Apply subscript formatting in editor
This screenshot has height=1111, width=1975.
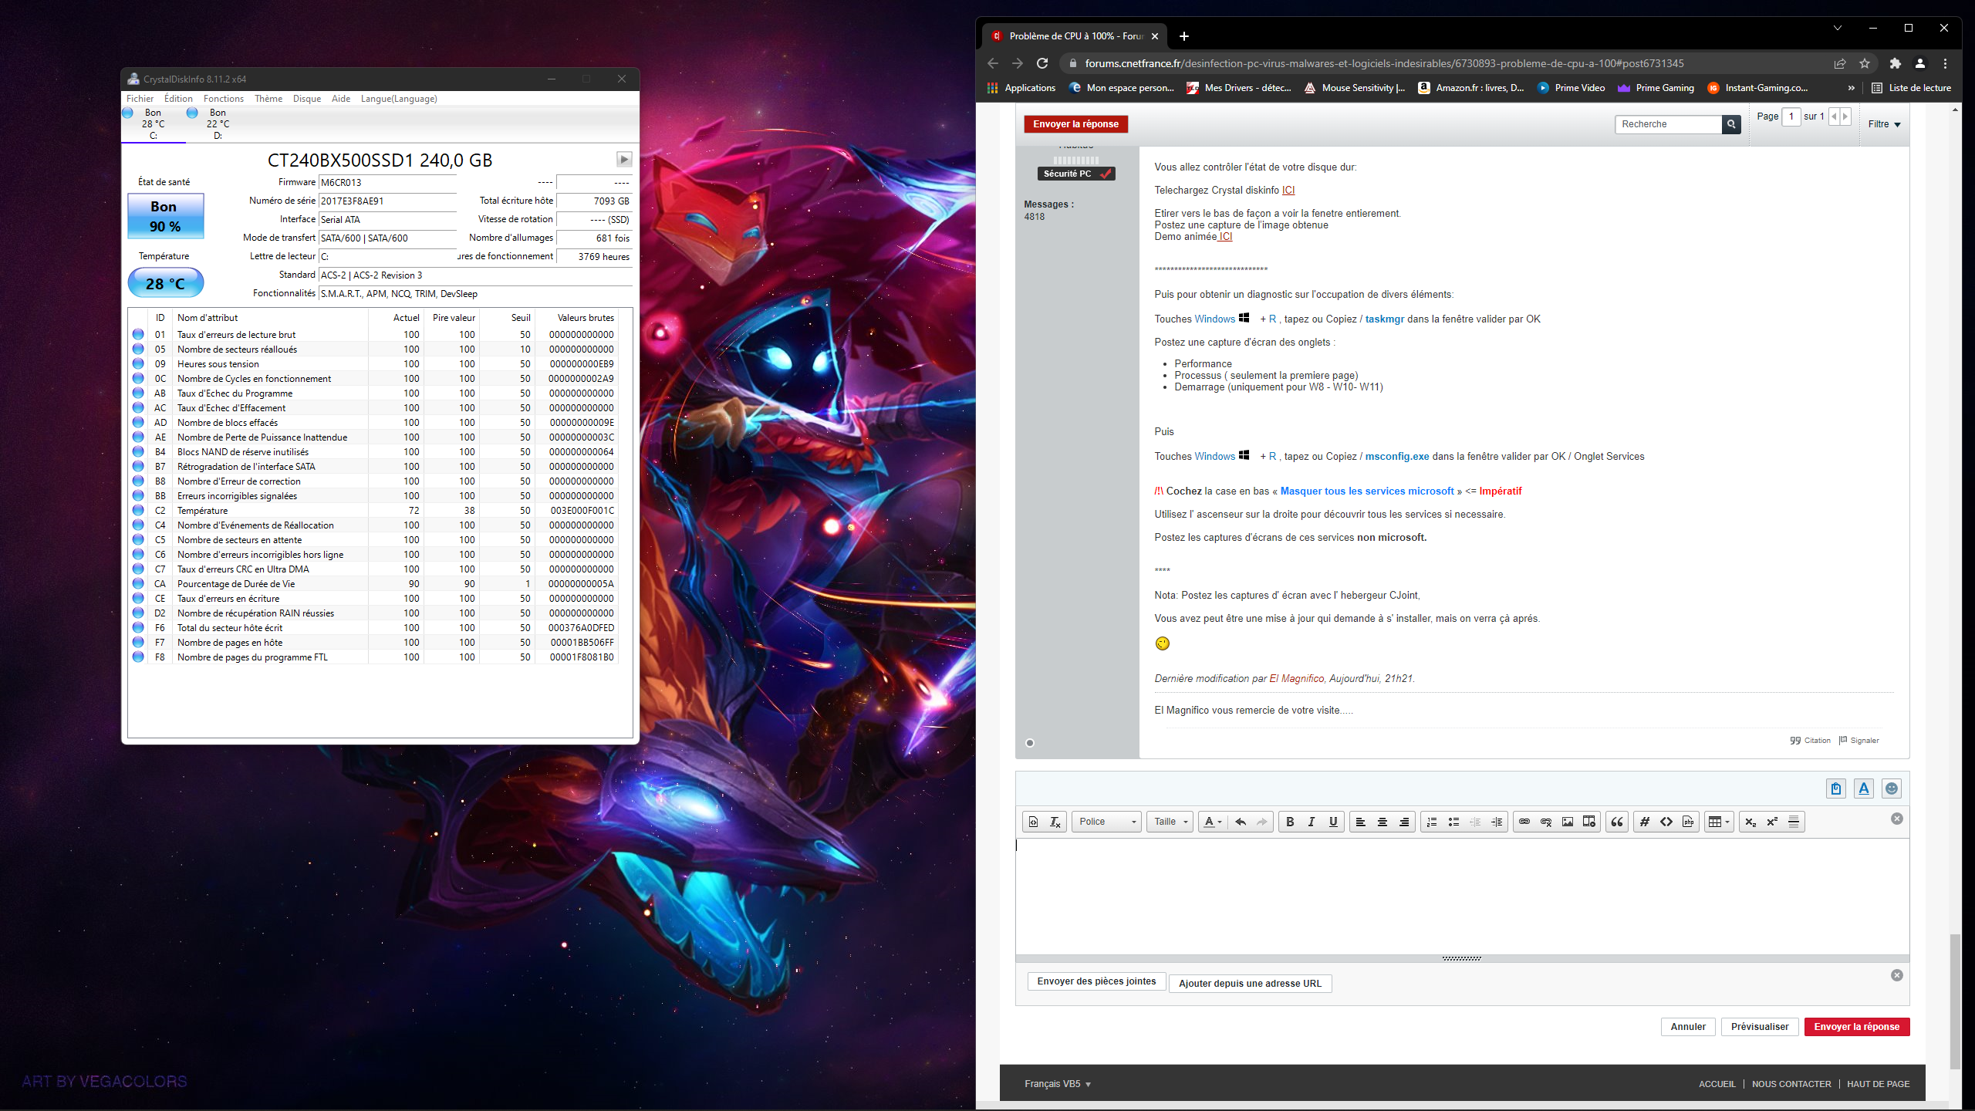[x=1750, y=822]
